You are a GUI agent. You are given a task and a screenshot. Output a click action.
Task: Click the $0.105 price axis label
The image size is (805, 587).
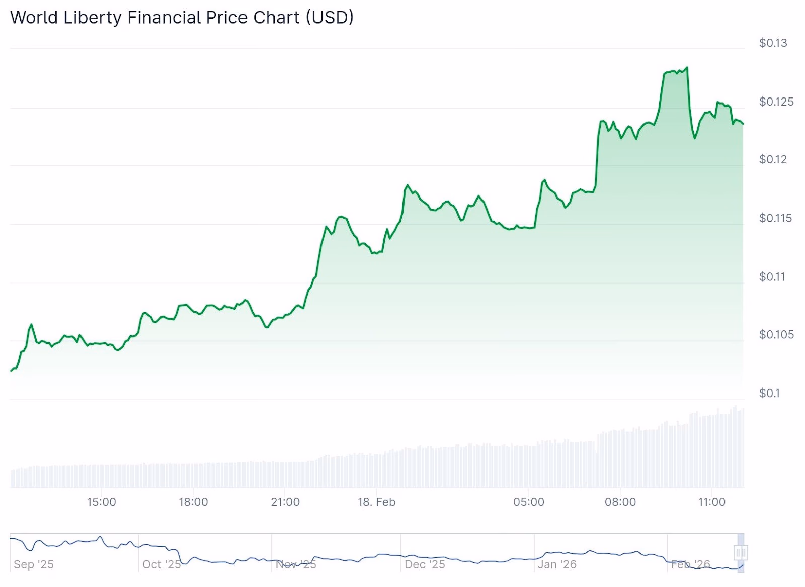(x=776, y=334)
